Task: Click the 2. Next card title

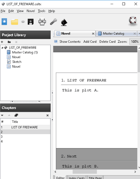Action: (x=69, y=156)
